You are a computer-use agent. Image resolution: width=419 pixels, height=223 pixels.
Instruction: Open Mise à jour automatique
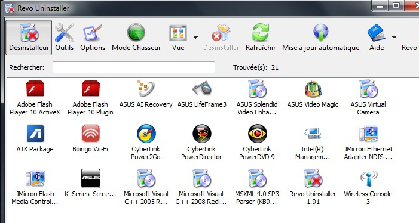[x=320, y=38]
